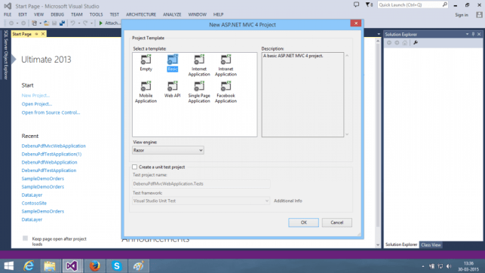The image size is (485, 273).
Task: Expand the Test framework dropdown
Action: click(201, 201)
